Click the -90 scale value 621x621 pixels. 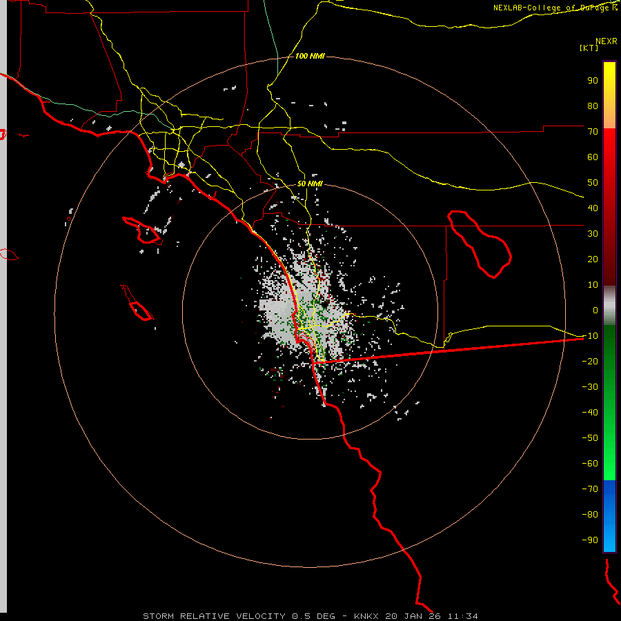pos(590,540)
